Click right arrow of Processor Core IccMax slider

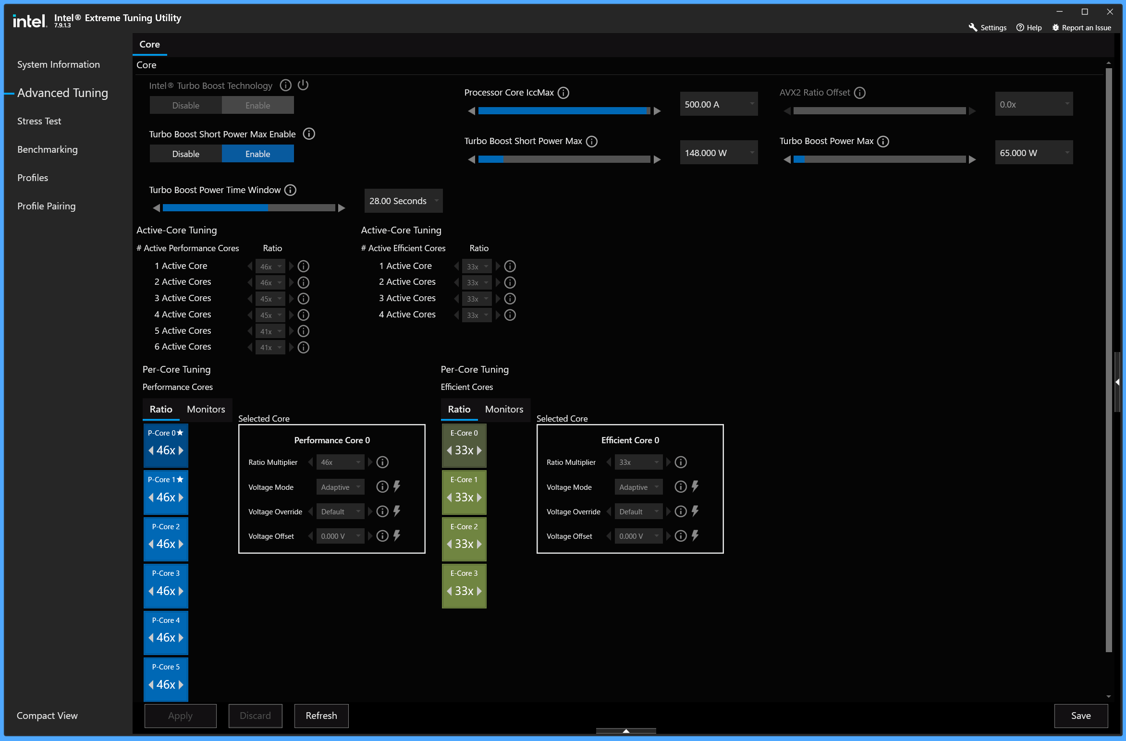(657, 111)
